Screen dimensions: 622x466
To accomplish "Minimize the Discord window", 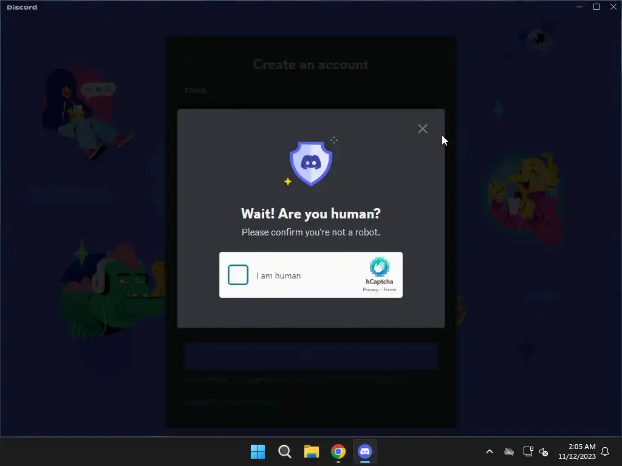I will pos(579,7).
